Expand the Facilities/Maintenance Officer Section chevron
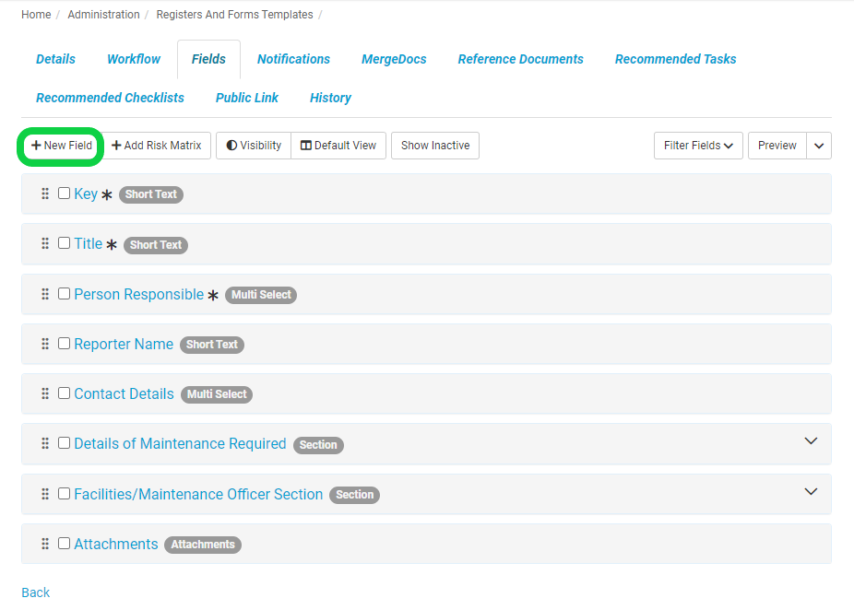 811,491
